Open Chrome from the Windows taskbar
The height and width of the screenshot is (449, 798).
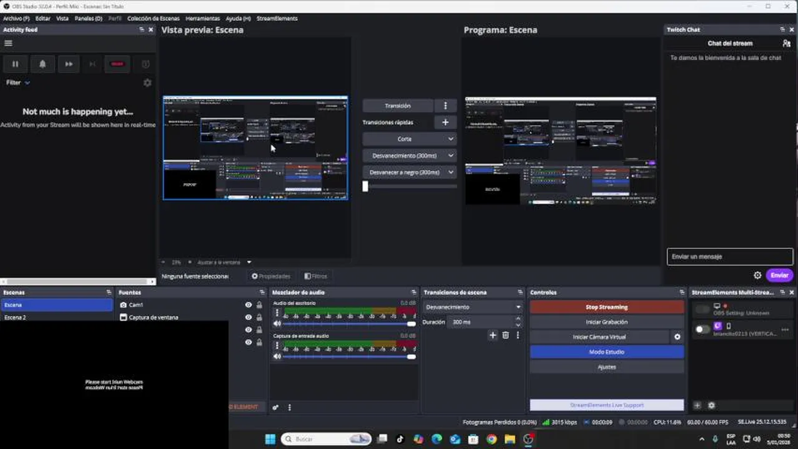pyautogui.click(x=491, y=439)
